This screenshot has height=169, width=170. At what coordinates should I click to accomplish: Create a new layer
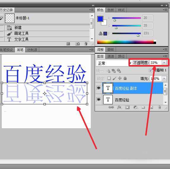(151, 107)
